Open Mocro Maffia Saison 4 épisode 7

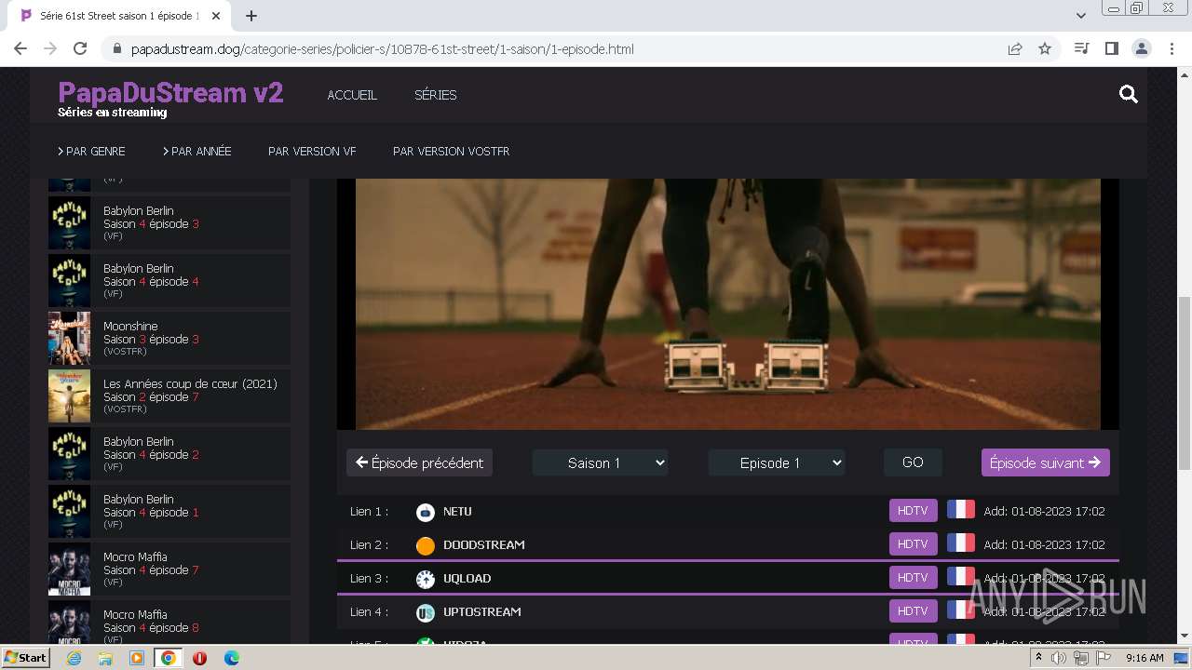[x=169, y=569]
